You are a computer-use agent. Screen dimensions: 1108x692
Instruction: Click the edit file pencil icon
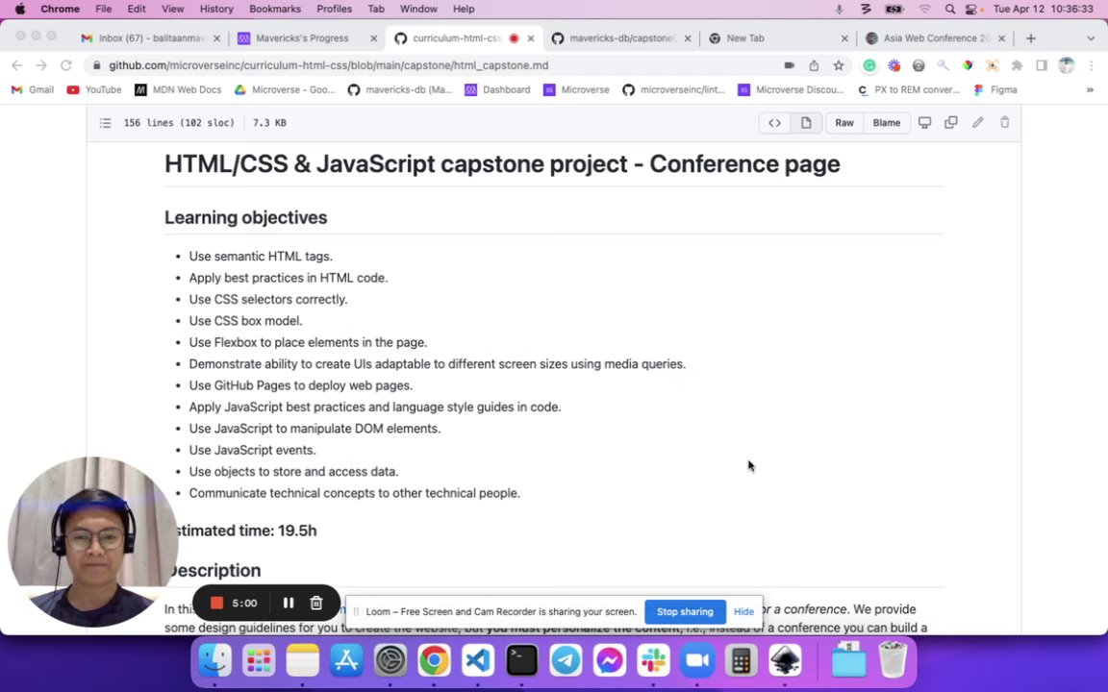pyautogui.click(x=977, y=123)
